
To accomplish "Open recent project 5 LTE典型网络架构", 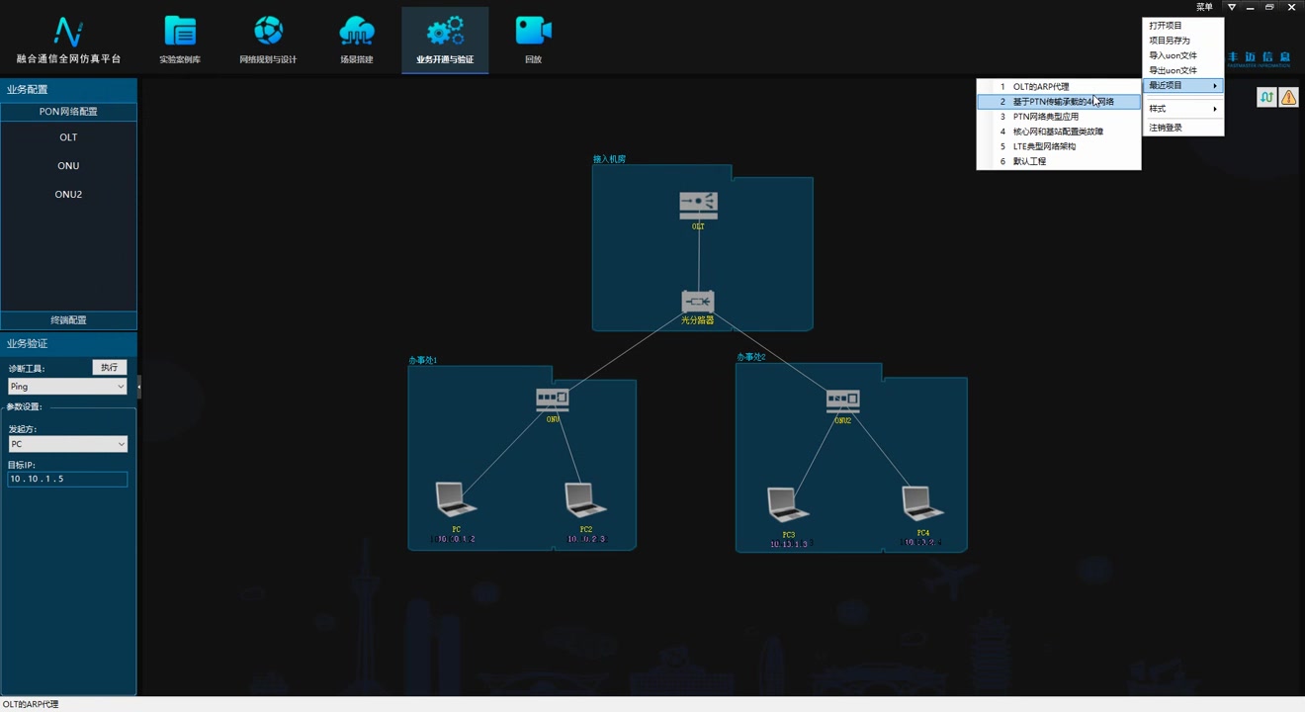I will point(1059,146).
